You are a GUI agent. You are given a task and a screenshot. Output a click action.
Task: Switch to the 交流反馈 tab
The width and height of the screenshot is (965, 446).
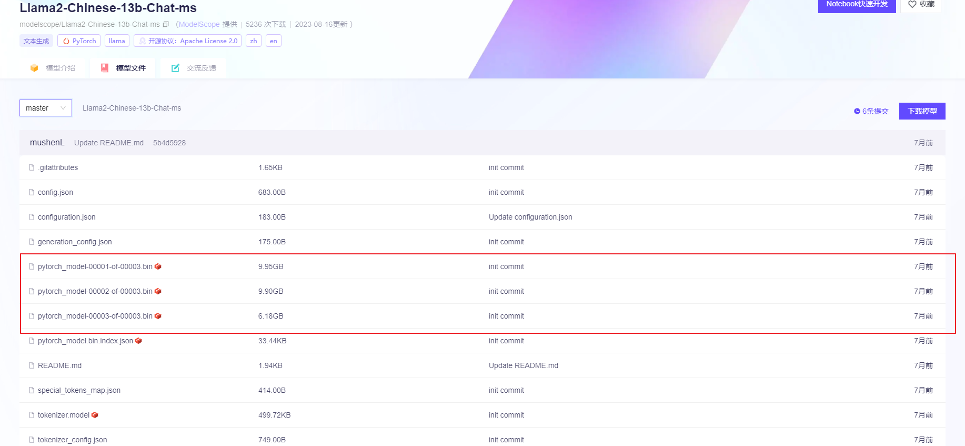pos(193,68)
